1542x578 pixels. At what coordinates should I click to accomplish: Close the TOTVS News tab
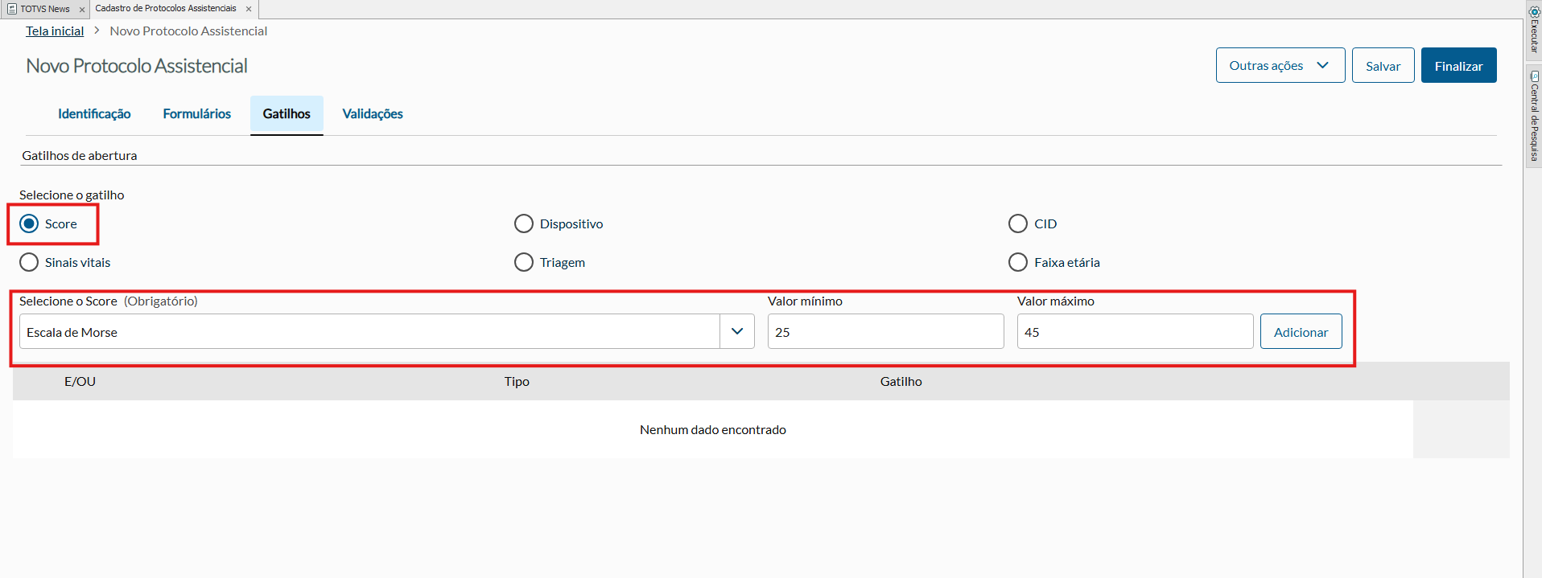[x=82, y=10]
